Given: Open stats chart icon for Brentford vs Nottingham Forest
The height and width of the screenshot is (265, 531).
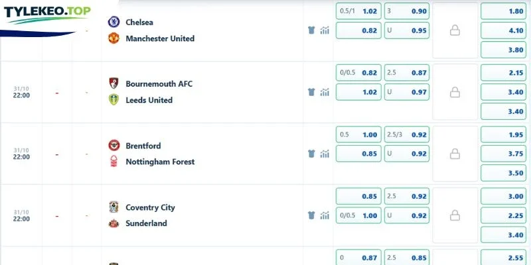Looking at the screenshot, I should point(325,154).
